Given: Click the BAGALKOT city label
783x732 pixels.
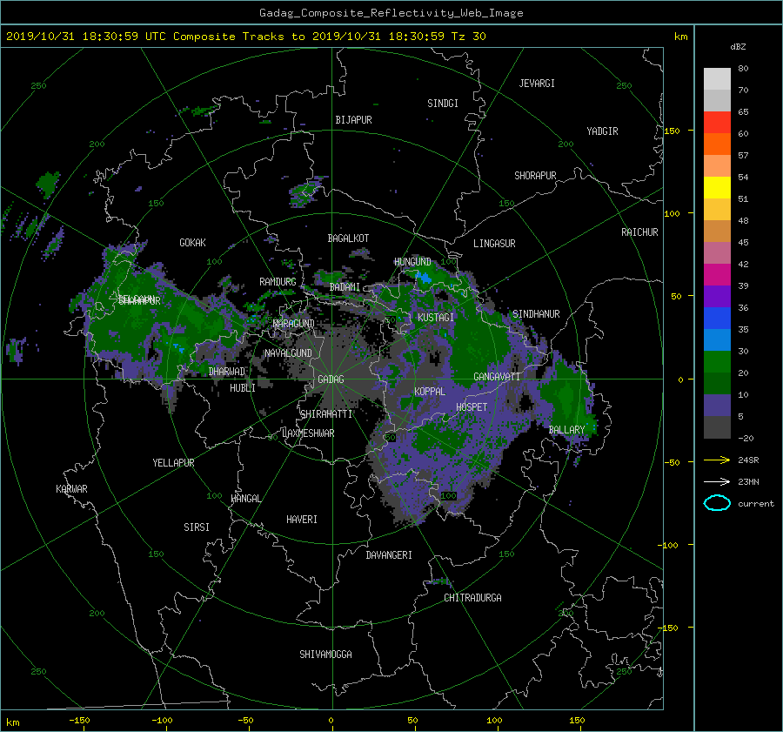Looking at the screenshot, I should tap(348, 238).
